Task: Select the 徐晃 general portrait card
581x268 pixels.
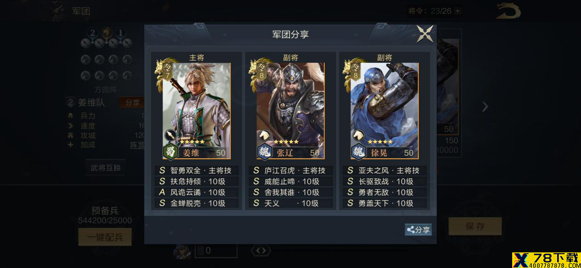Action: (384, 111)
